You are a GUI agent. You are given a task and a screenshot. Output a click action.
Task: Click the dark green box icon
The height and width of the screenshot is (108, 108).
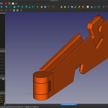click(99, 7)
